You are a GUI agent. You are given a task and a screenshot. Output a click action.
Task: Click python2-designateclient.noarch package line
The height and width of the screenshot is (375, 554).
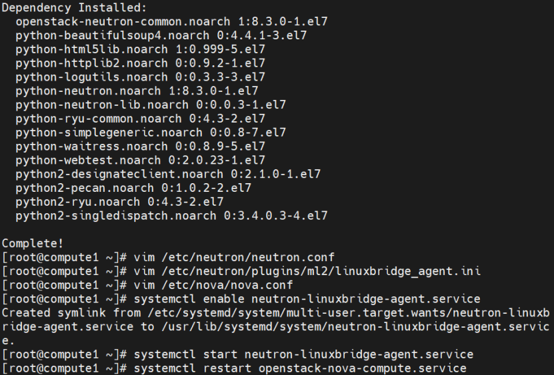coord(168,174)
